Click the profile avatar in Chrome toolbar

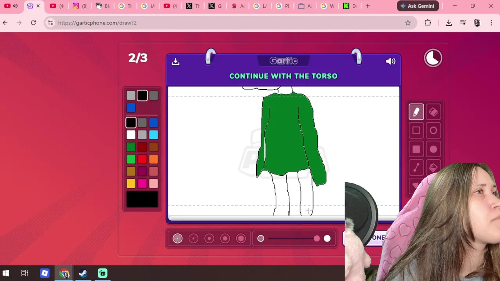(x=477, y=23)
